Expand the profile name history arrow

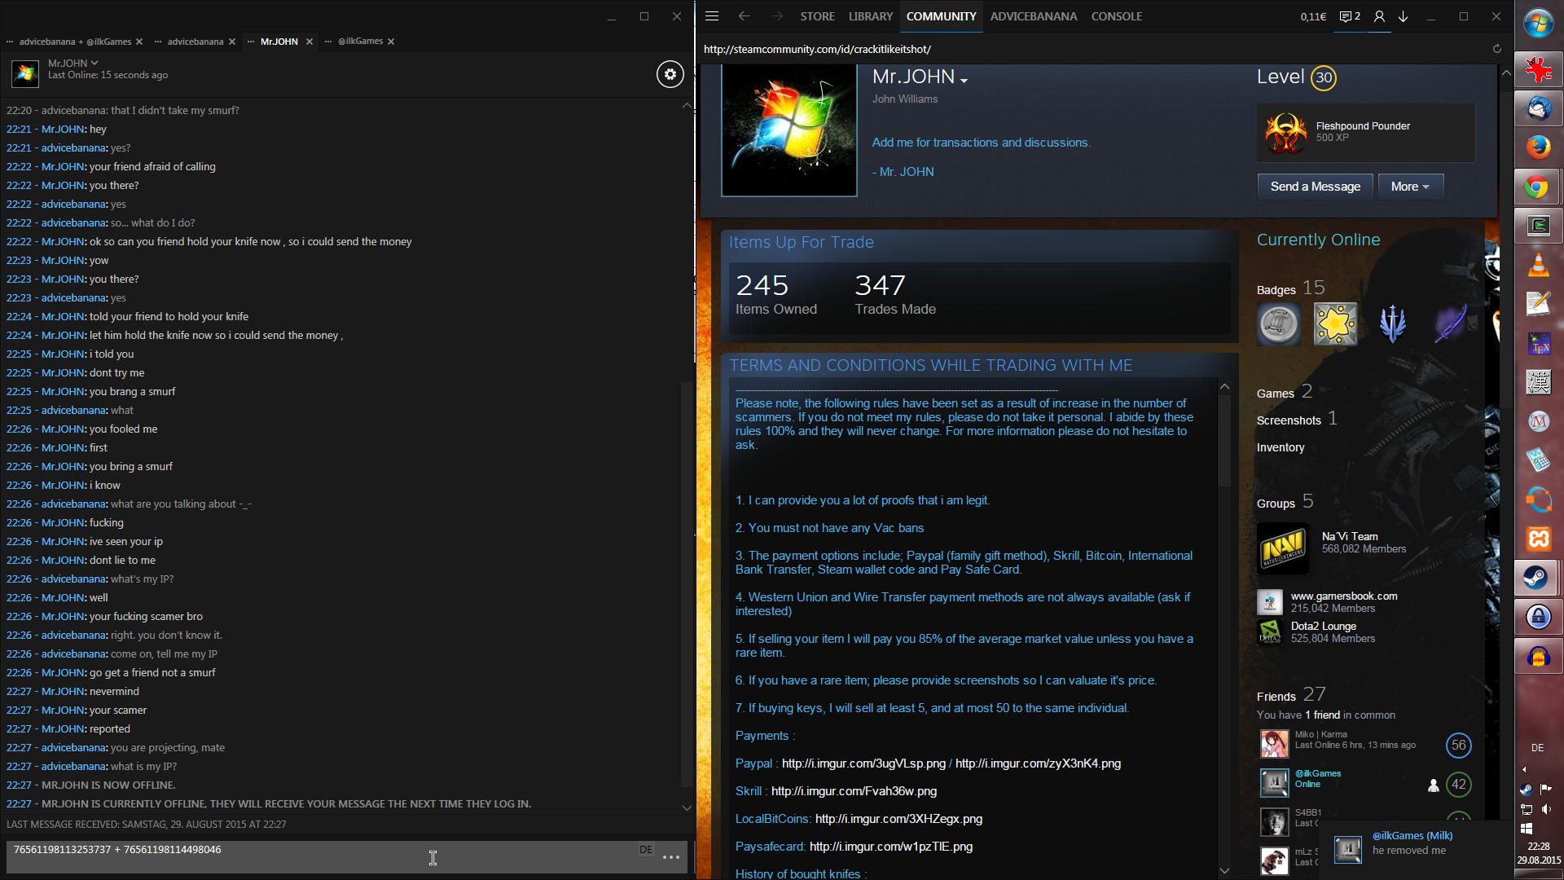pos(964,80)
